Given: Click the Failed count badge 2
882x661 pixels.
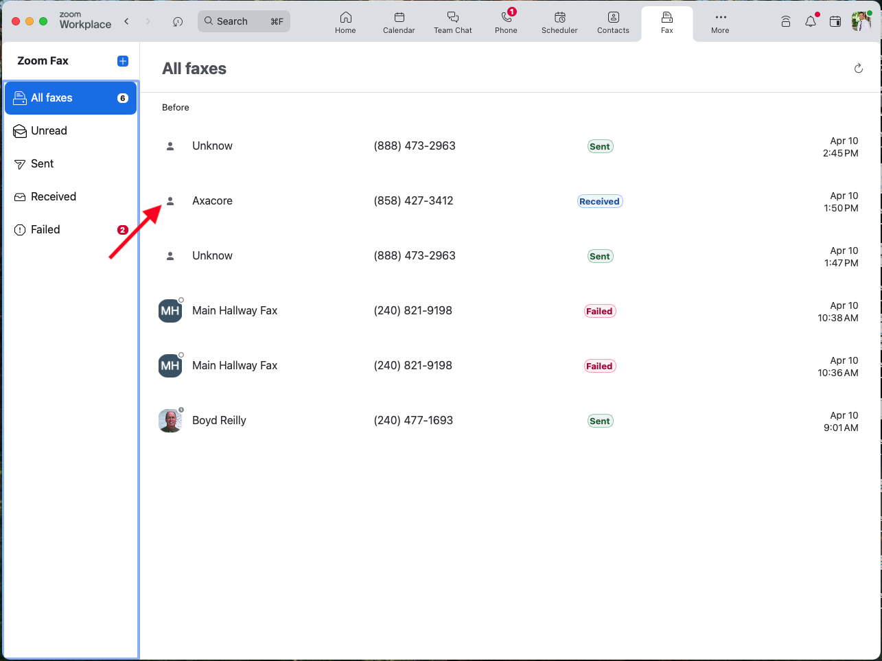Looking at the screenshot, I should pos(123,230).
